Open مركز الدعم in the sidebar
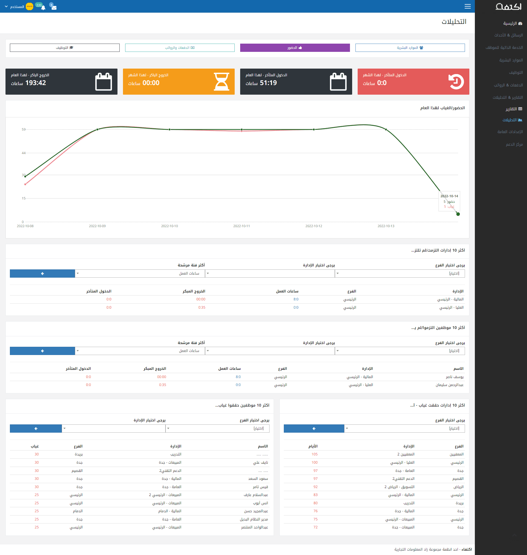The height and width of the screenshot is (555, 527). 514,144
